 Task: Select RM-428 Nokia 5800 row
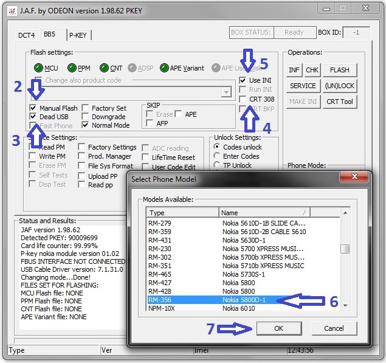(x=243, y=291)
